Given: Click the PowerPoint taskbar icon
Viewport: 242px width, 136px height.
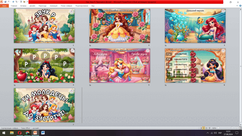Looking at the screenshot, I should pyautogui.click(x=35, y=133).
